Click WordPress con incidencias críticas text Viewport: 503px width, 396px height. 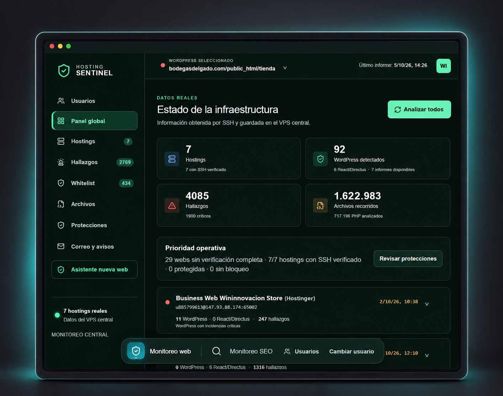pos(208,326)
